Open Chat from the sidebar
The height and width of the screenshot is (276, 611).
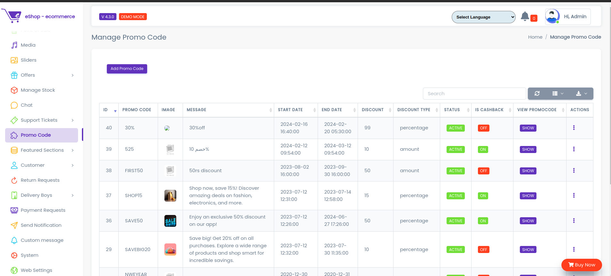[27, 105]
